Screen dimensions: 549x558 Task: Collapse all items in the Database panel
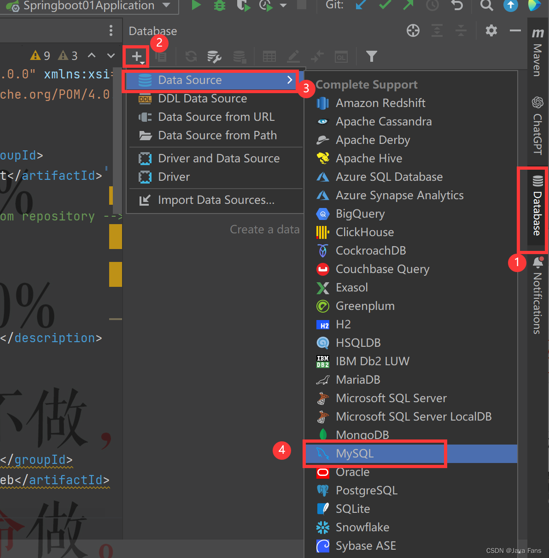pos(461,31)
